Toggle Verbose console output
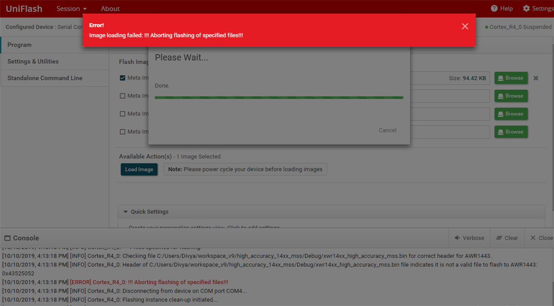This screenshot has height=306, width=554. [x=469, y=238]
